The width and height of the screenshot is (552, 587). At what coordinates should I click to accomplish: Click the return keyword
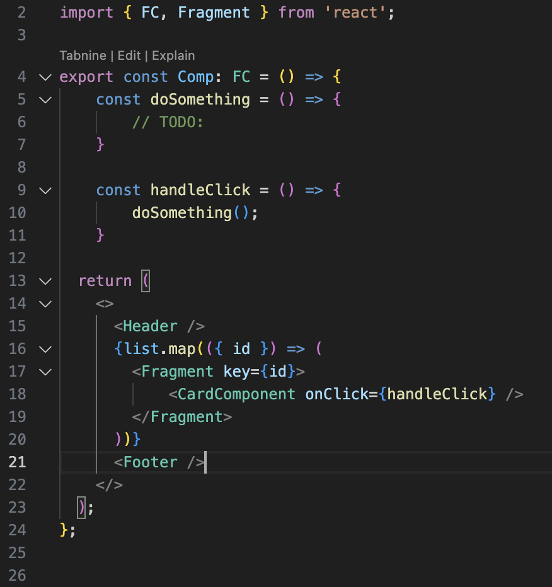pyautogui.click(x=105, y=281)
